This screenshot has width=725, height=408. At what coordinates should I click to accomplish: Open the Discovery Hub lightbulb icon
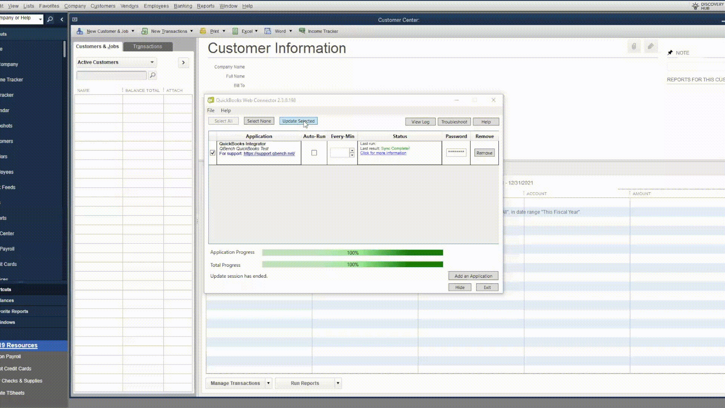coord(695,6)
